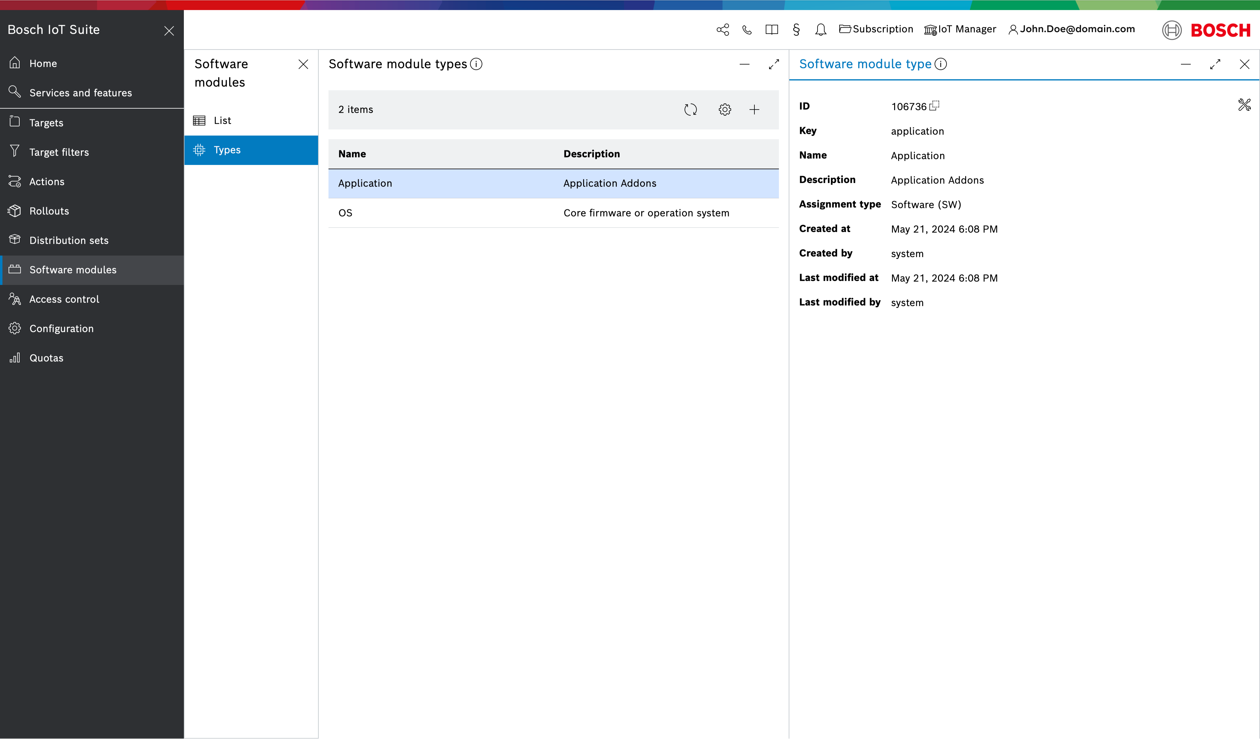Open info icon beside Software module types
The width and height of the screenshot is (1260, 739).
[476, 64]
